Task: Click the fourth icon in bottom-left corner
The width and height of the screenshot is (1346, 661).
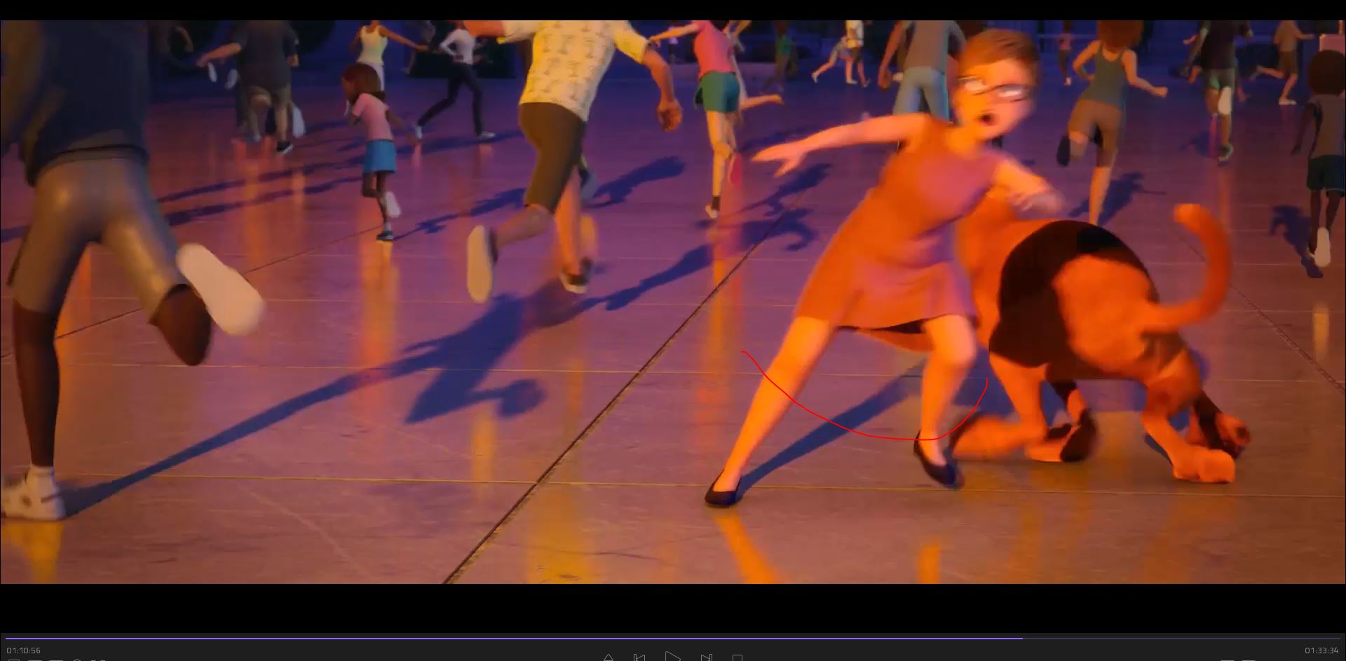Action: [77, 660]
